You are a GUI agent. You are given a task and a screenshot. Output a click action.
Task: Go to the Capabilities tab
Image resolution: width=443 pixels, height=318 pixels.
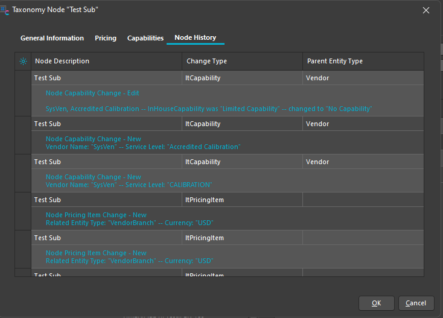145,38
